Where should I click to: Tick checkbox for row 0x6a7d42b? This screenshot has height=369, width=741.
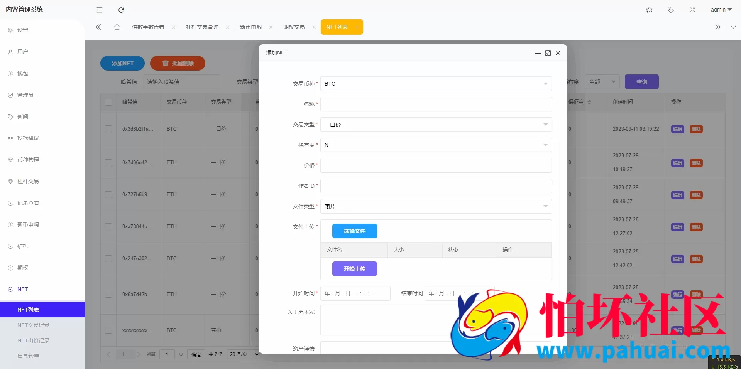(108, 294)
